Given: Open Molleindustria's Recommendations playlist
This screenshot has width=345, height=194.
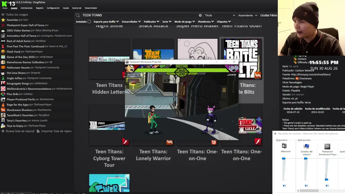Looking at the screenshot, I should (39, 89).
